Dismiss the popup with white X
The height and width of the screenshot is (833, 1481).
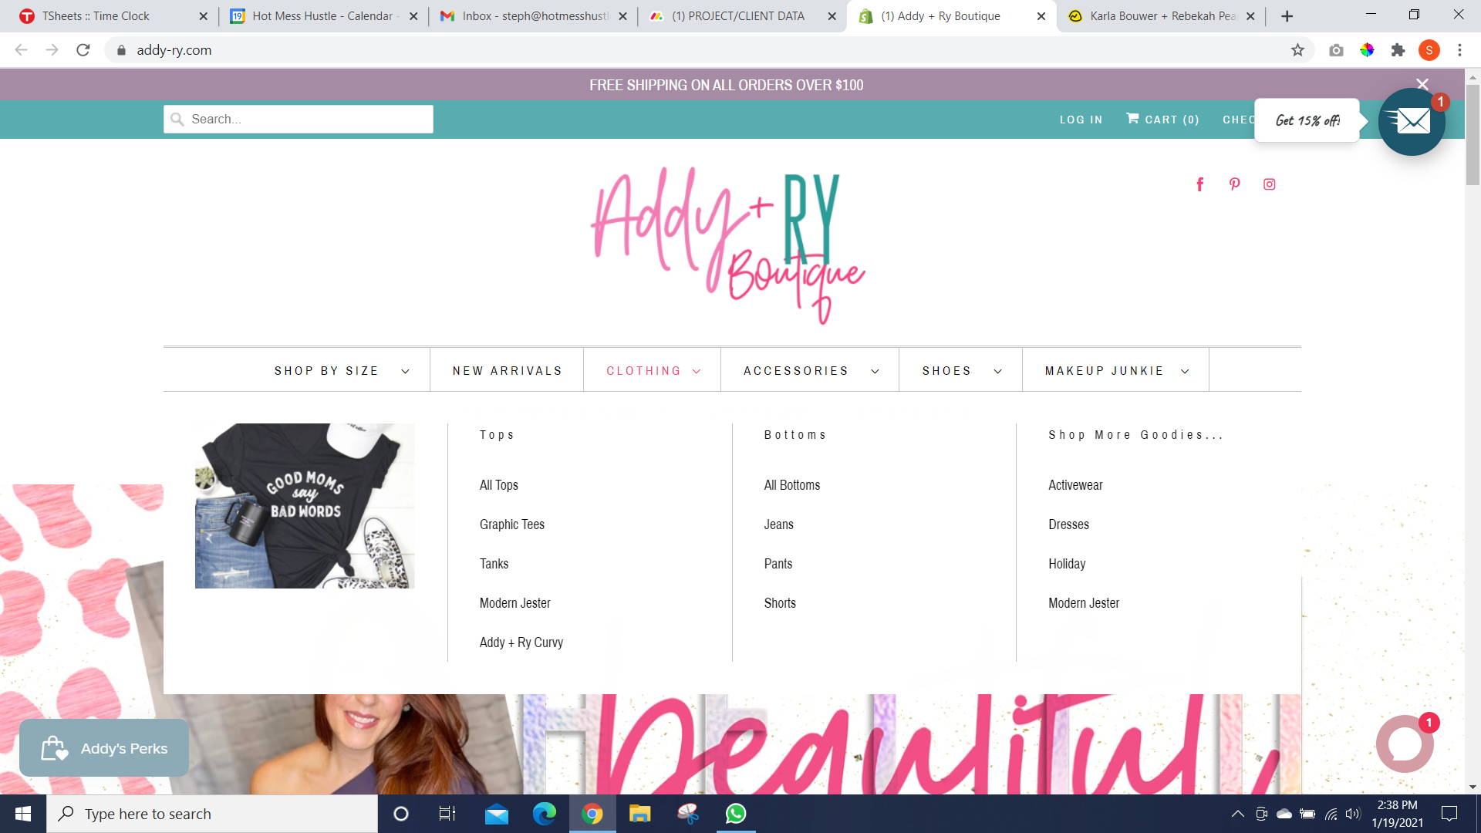[1422, 84]
